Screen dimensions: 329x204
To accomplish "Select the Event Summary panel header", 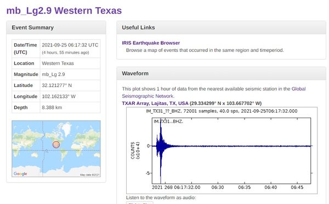I will point(56,27).
